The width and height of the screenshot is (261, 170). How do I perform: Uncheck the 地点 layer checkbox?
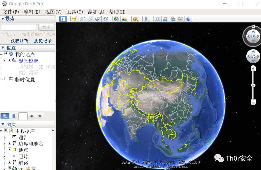point(9,149)
